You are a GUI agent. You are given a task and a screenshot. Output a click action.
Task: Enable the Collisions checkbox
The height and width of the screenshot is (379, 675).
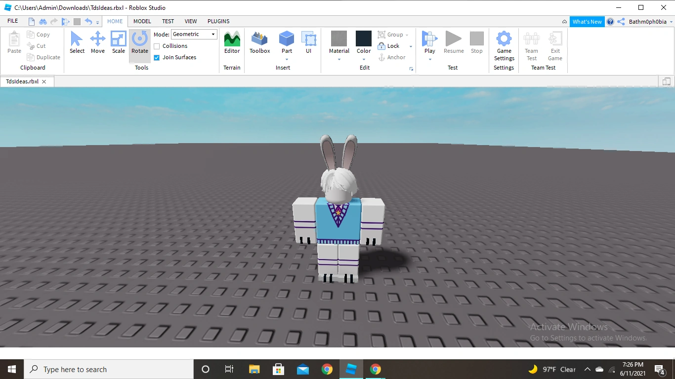point(156,46)
